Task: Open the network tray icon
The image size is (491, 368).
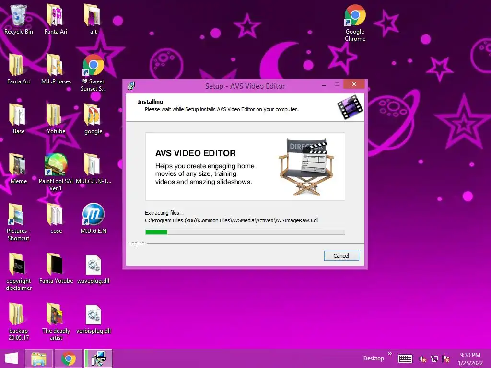Action: pyautogui.click(x=434, y=358)
